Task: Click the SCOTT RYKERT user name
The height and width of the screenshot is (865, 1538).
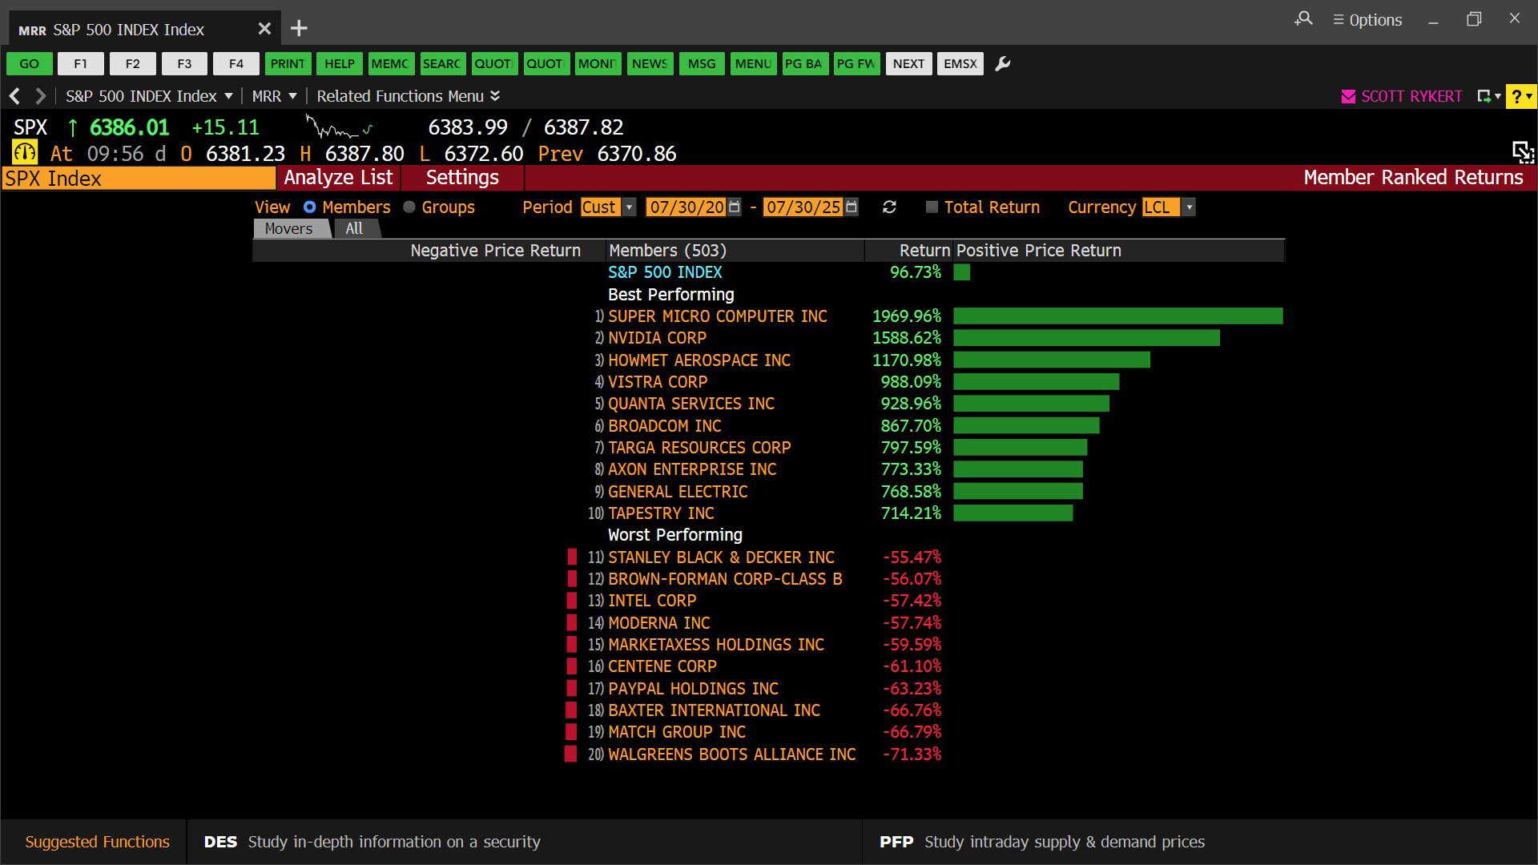Action: (1411, 96)
